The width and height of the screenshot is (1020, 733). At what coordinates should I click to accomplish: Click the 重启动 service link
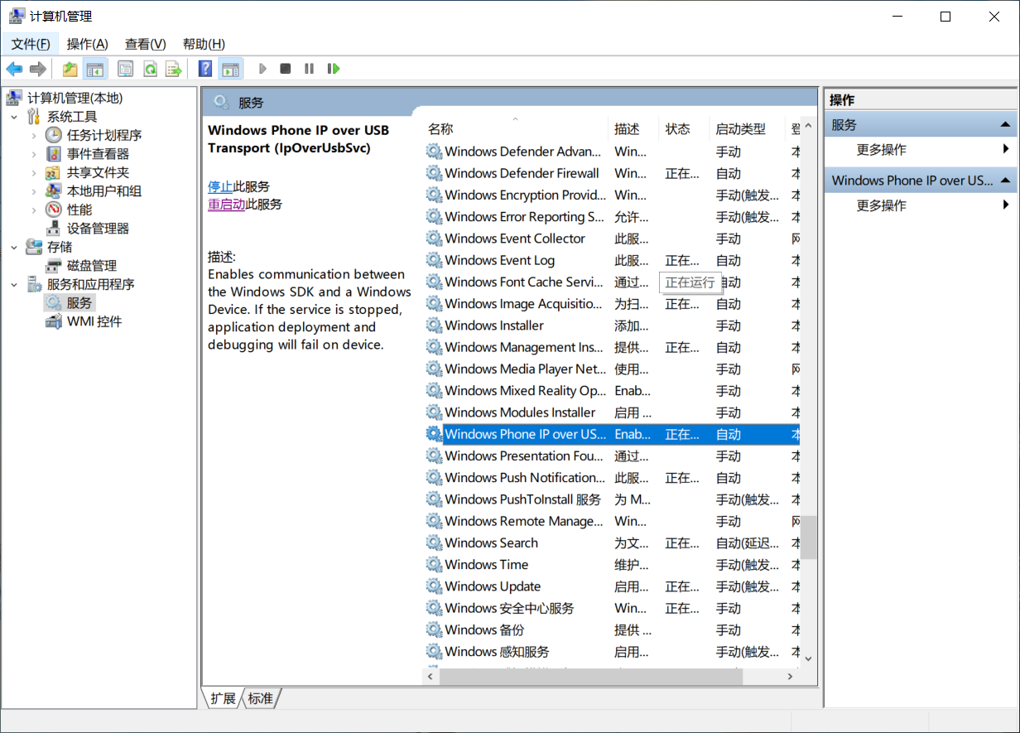point(226,205)
